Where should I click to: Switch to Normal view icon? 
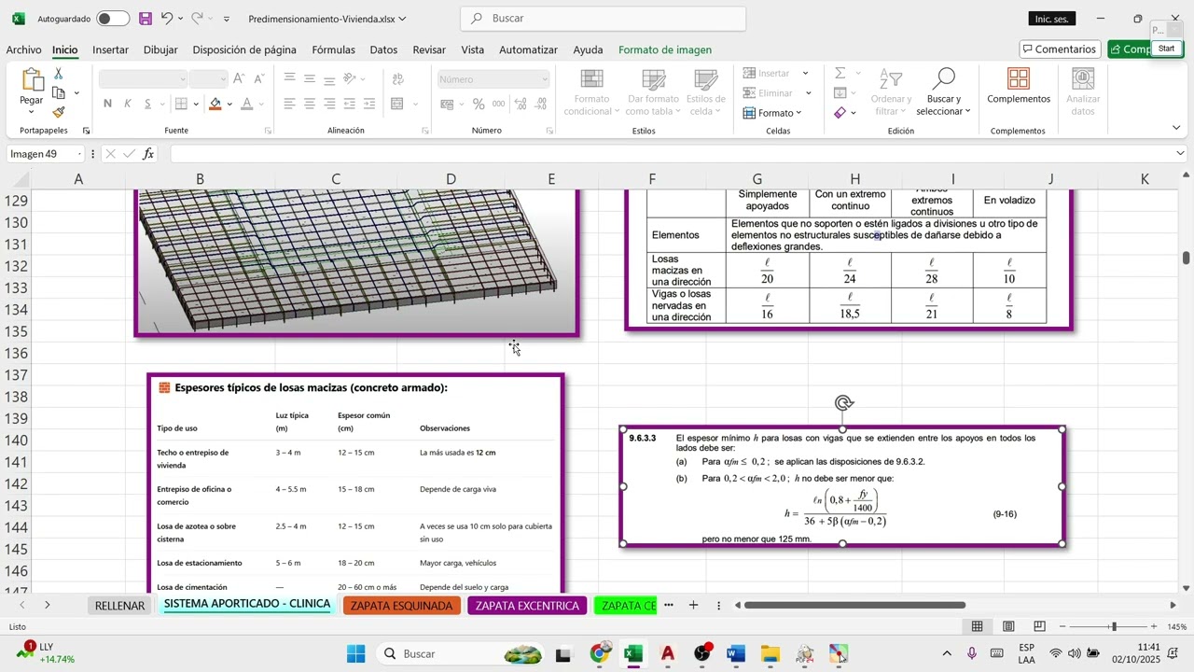tap(977, 626)
